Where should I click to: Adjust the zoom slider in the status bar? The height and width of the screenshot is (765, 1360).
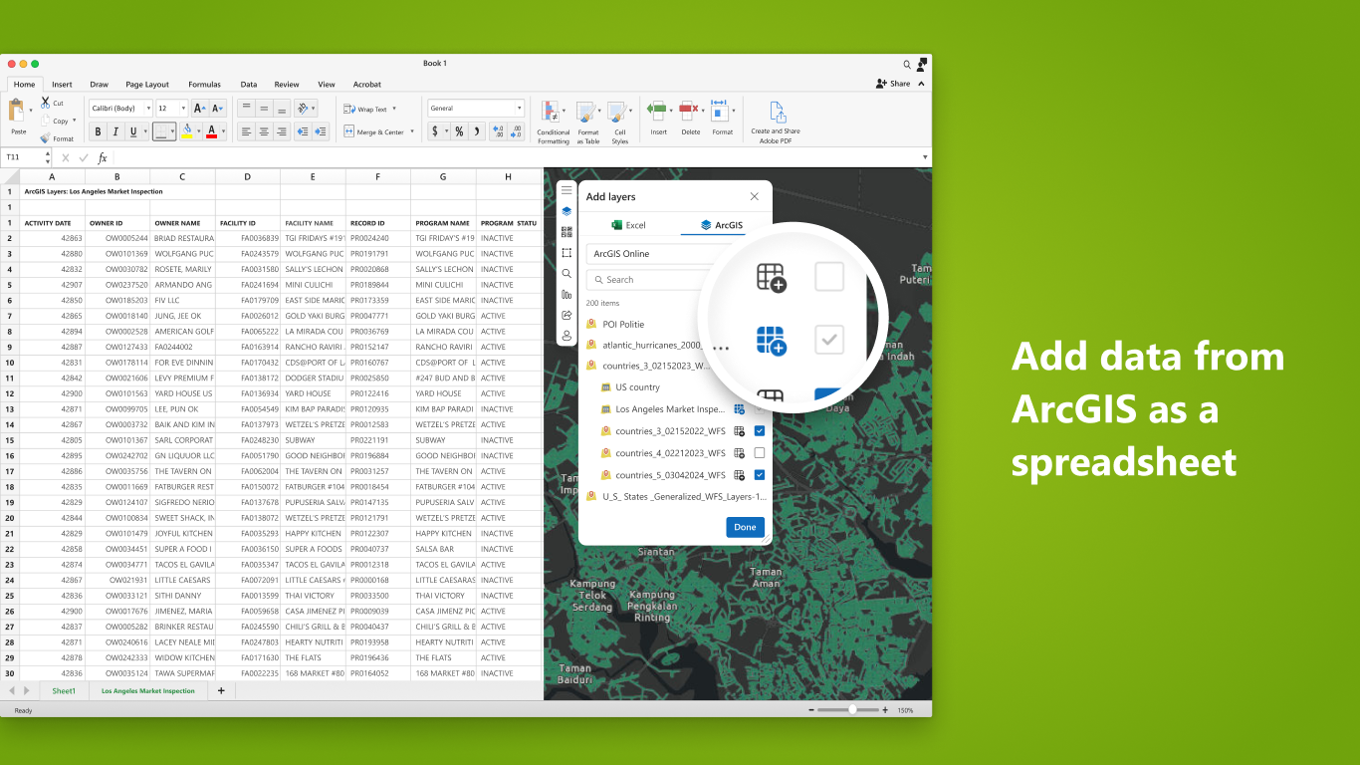coord(851,710)
